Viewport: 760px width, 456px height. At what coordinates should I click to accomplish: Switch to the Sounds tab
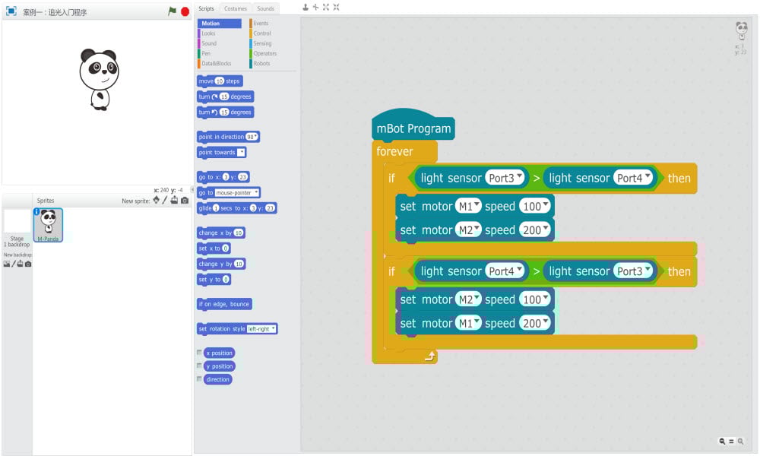(265, 8)
